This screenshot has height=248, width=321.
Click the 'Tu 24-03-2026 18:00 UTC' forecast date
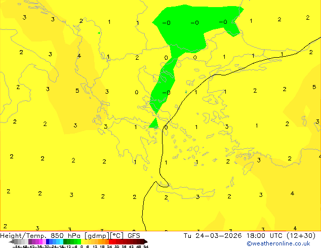click(x=233, y=236)
